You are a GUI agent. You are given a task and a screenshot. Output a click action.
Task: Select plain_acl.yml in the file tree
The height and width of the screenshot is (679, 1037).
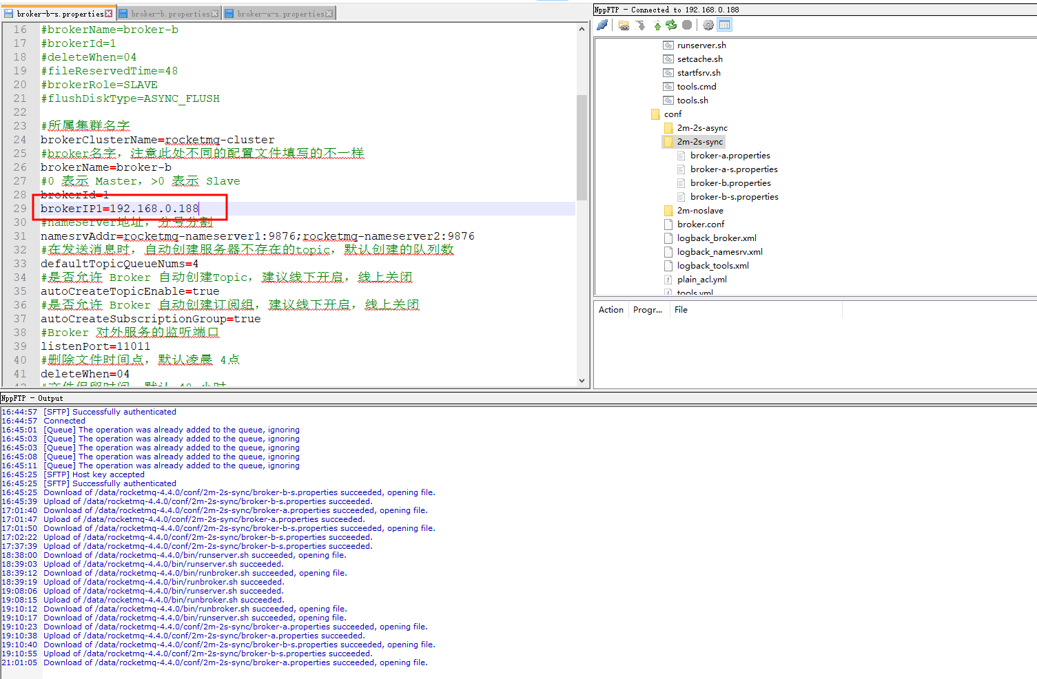(x=702, y=279)
